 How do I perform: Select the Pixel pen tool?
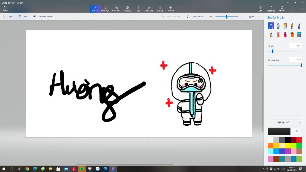click(x=299, y=26)
